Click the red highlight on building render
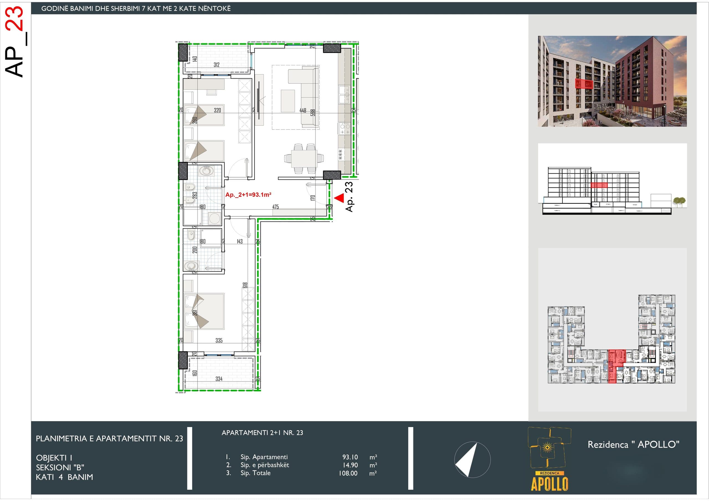Screen dimensions: 709x501 584,84
